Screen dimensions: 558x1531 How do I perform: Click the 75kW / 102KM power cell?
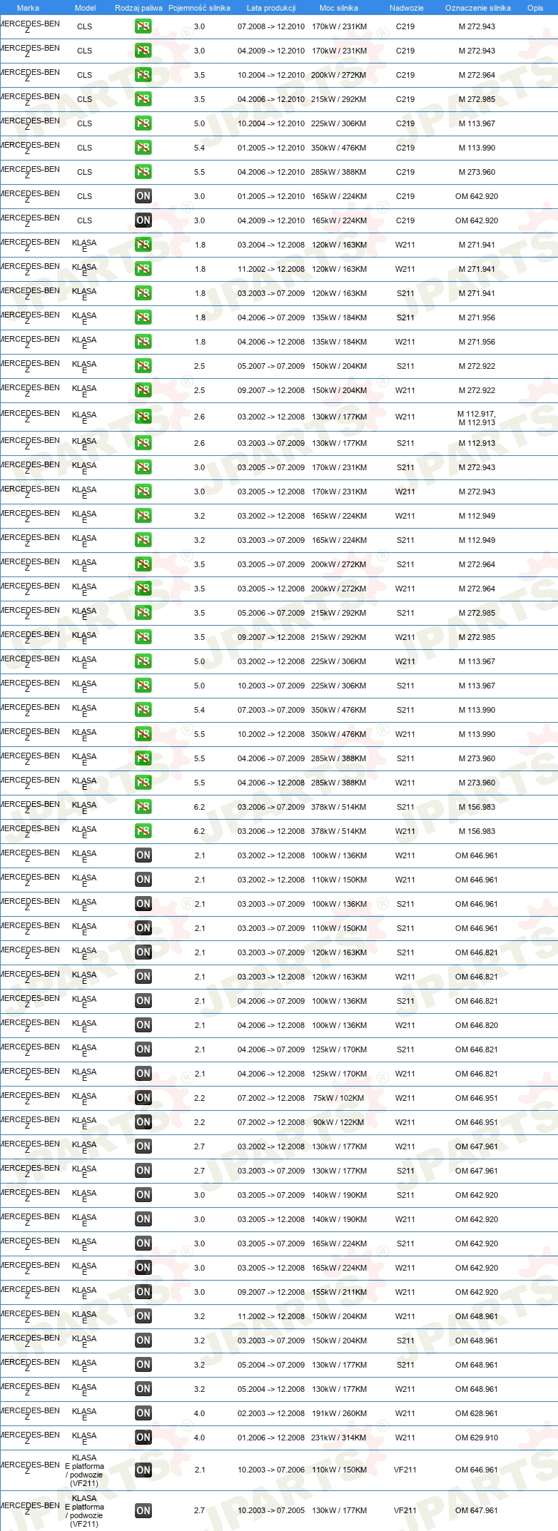(x=338, y=1098)
